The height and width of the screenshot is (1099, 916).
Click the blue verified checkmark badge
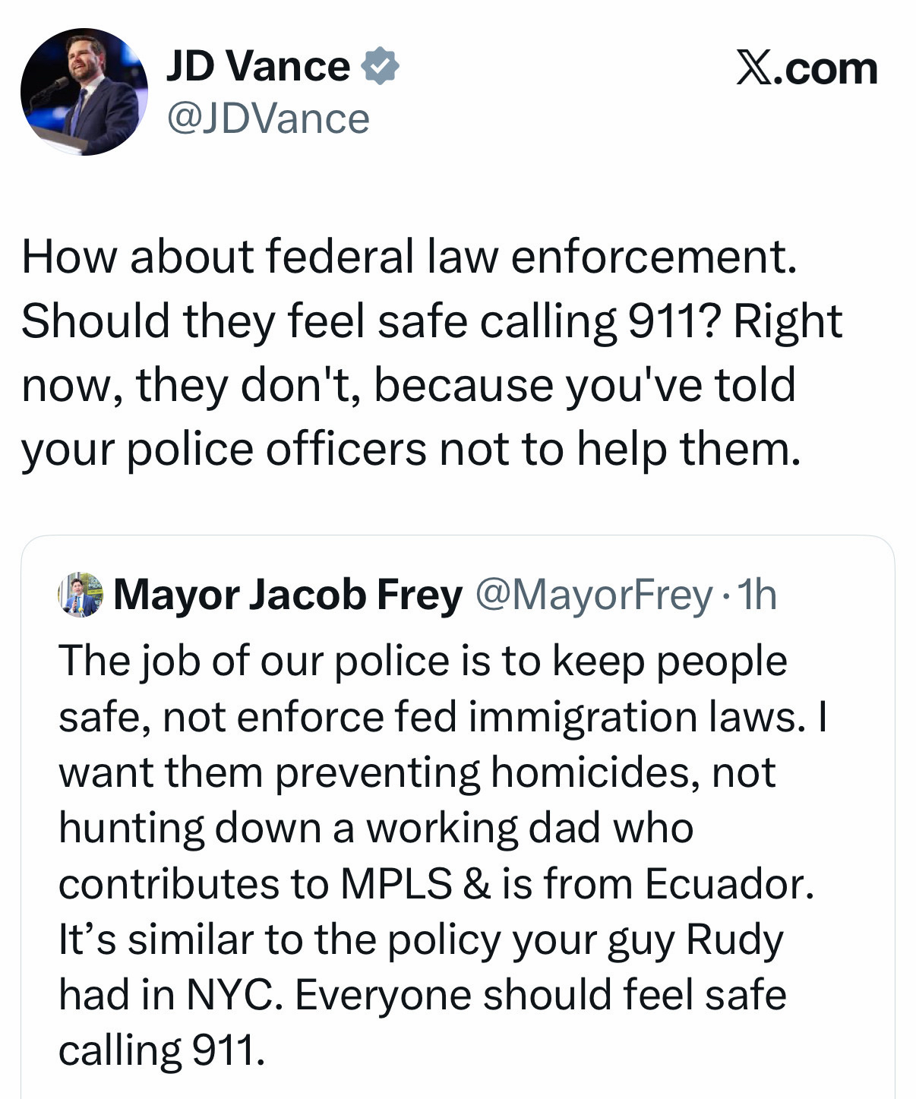point(380,66)
